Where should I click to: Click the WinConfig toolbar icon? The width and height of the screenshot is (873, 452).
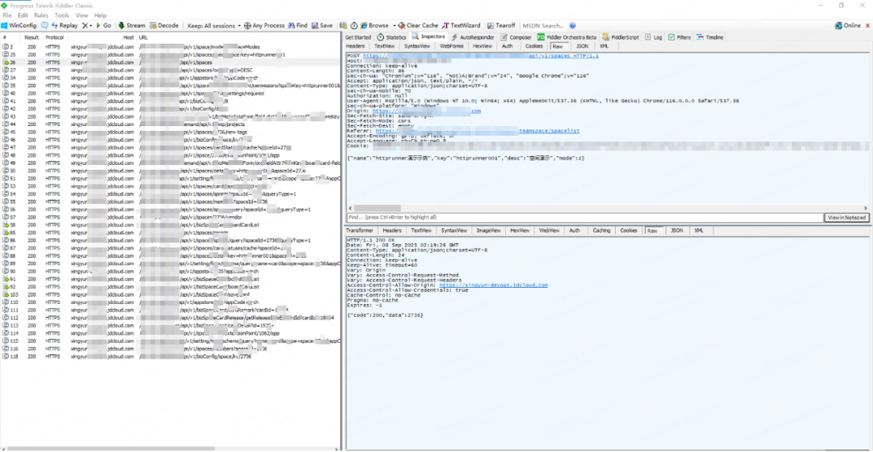[5, 26]
